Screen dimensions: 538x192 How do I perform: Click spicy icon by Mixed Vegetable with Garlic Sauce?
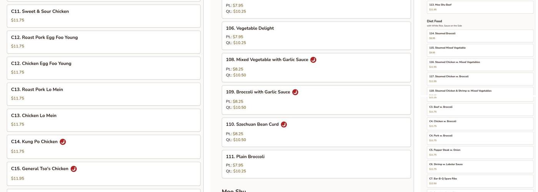pos(313,60)
